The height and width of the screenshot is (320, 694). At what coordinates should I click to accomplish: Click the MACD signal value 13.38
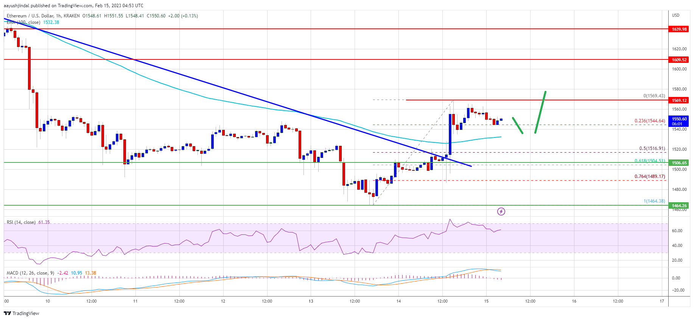point(90,273)
